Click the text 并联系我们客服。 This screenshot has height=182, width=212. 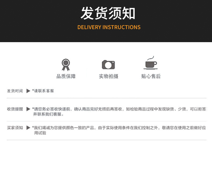point(48,114)
